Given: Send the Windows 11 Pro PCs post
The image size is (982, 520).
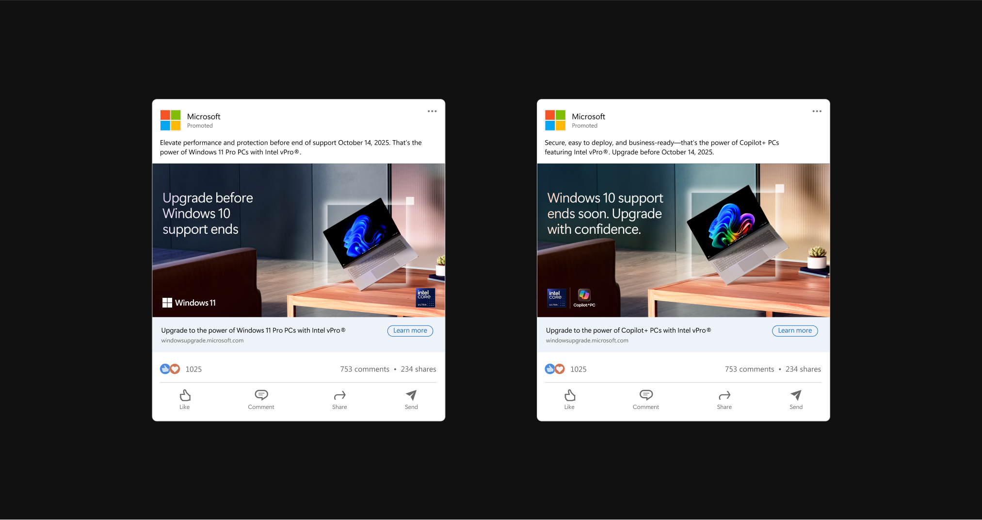Looking at the screenshot, I should click(411, 400).
